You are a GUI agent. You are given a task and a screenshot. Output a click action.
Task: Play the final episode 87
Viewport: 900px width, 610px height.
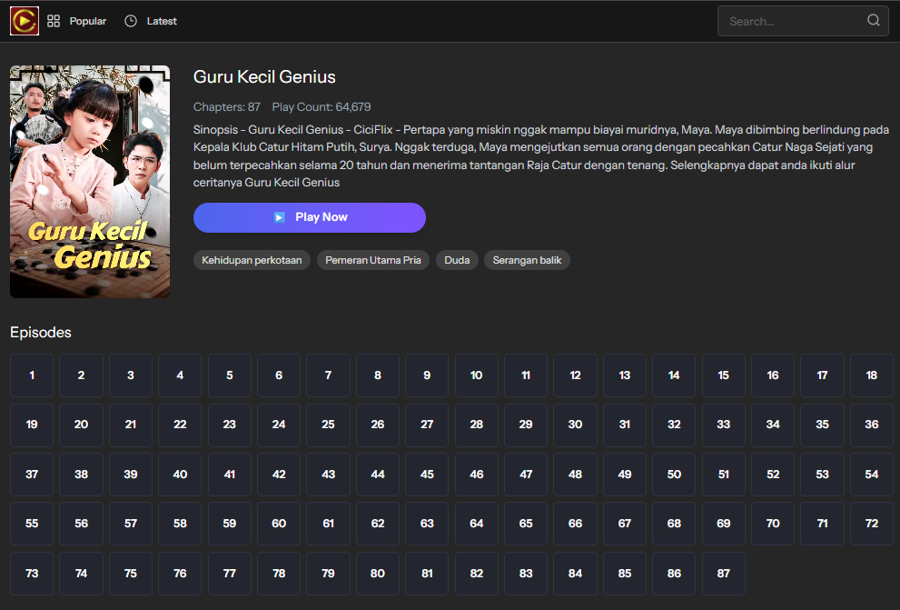[723, 574]
